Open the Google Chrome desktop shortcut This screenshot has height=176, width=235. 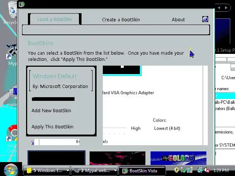12,139
